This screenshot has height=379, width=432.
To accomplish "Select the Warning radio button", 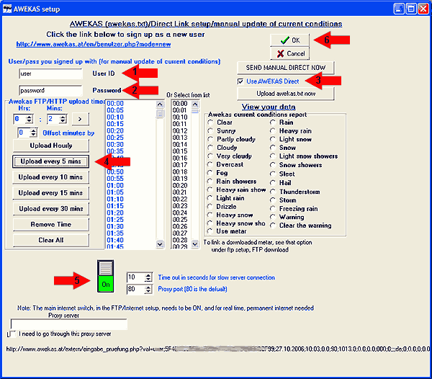I will click(x=273, y=217).
